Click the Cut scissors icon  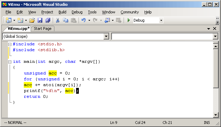[x=57, y=20]
